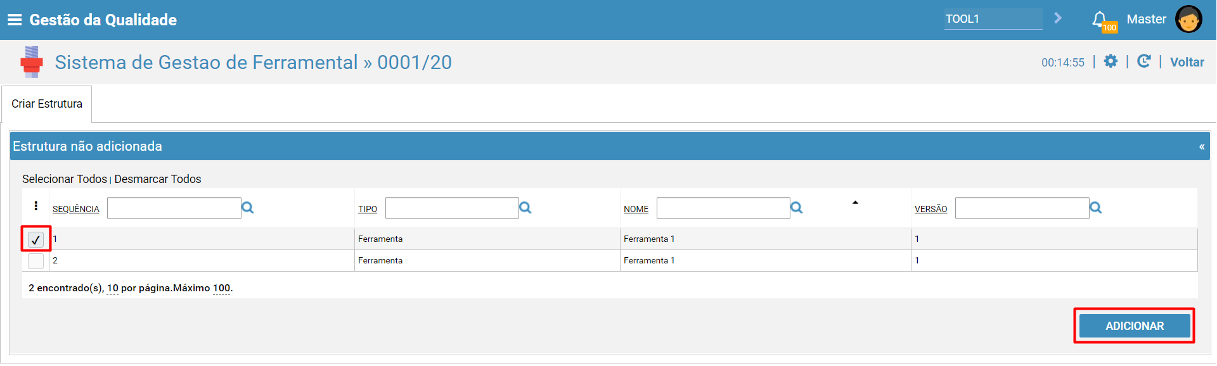Collapse the Estrutura não adicionada panel

click(x=1202, y=146)
